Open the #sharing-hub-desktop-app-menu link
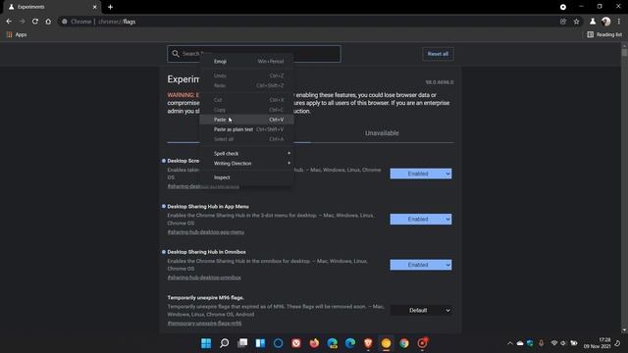The height and width of the screenshot is (353, 628). point(205,232)
